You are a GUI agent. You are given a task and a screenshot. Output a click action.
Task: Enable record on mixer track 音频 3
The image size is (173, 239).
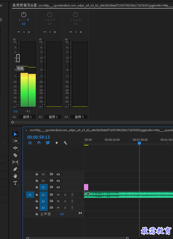(81, 32)
